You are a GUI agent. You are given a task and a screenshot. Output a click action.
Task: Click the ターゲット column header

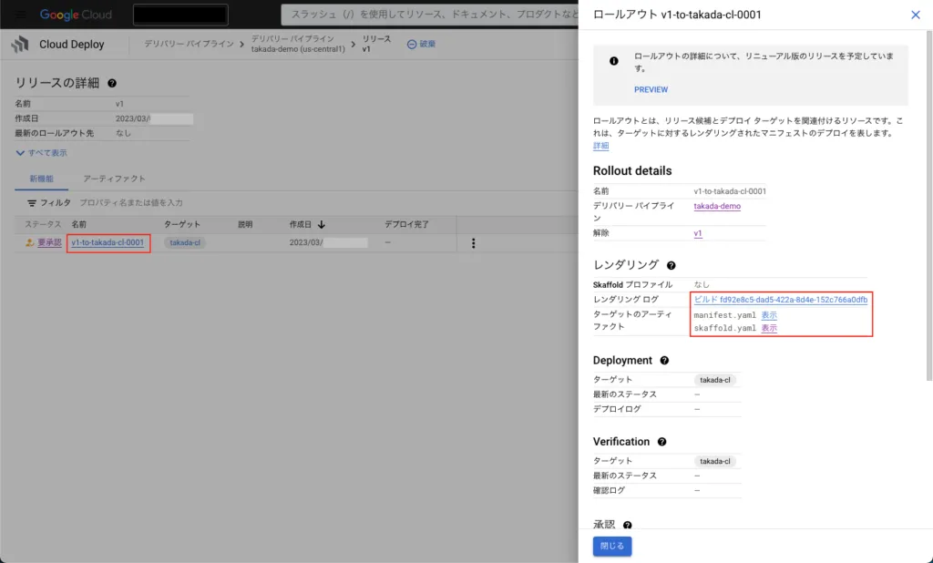click(x=182, y=224)
